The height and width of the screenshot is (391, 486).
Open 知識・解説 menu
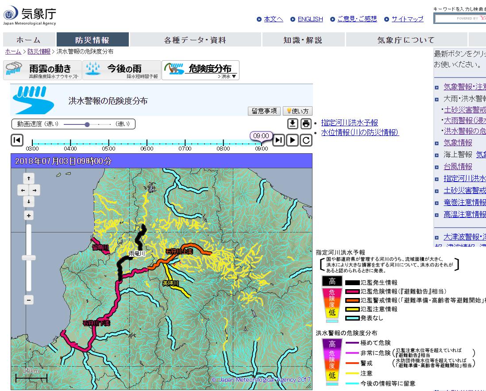click(303, 40)
